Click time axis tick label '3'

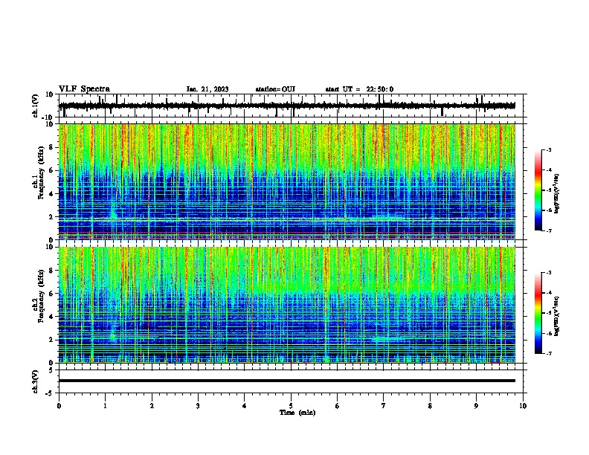click(198, 406)
